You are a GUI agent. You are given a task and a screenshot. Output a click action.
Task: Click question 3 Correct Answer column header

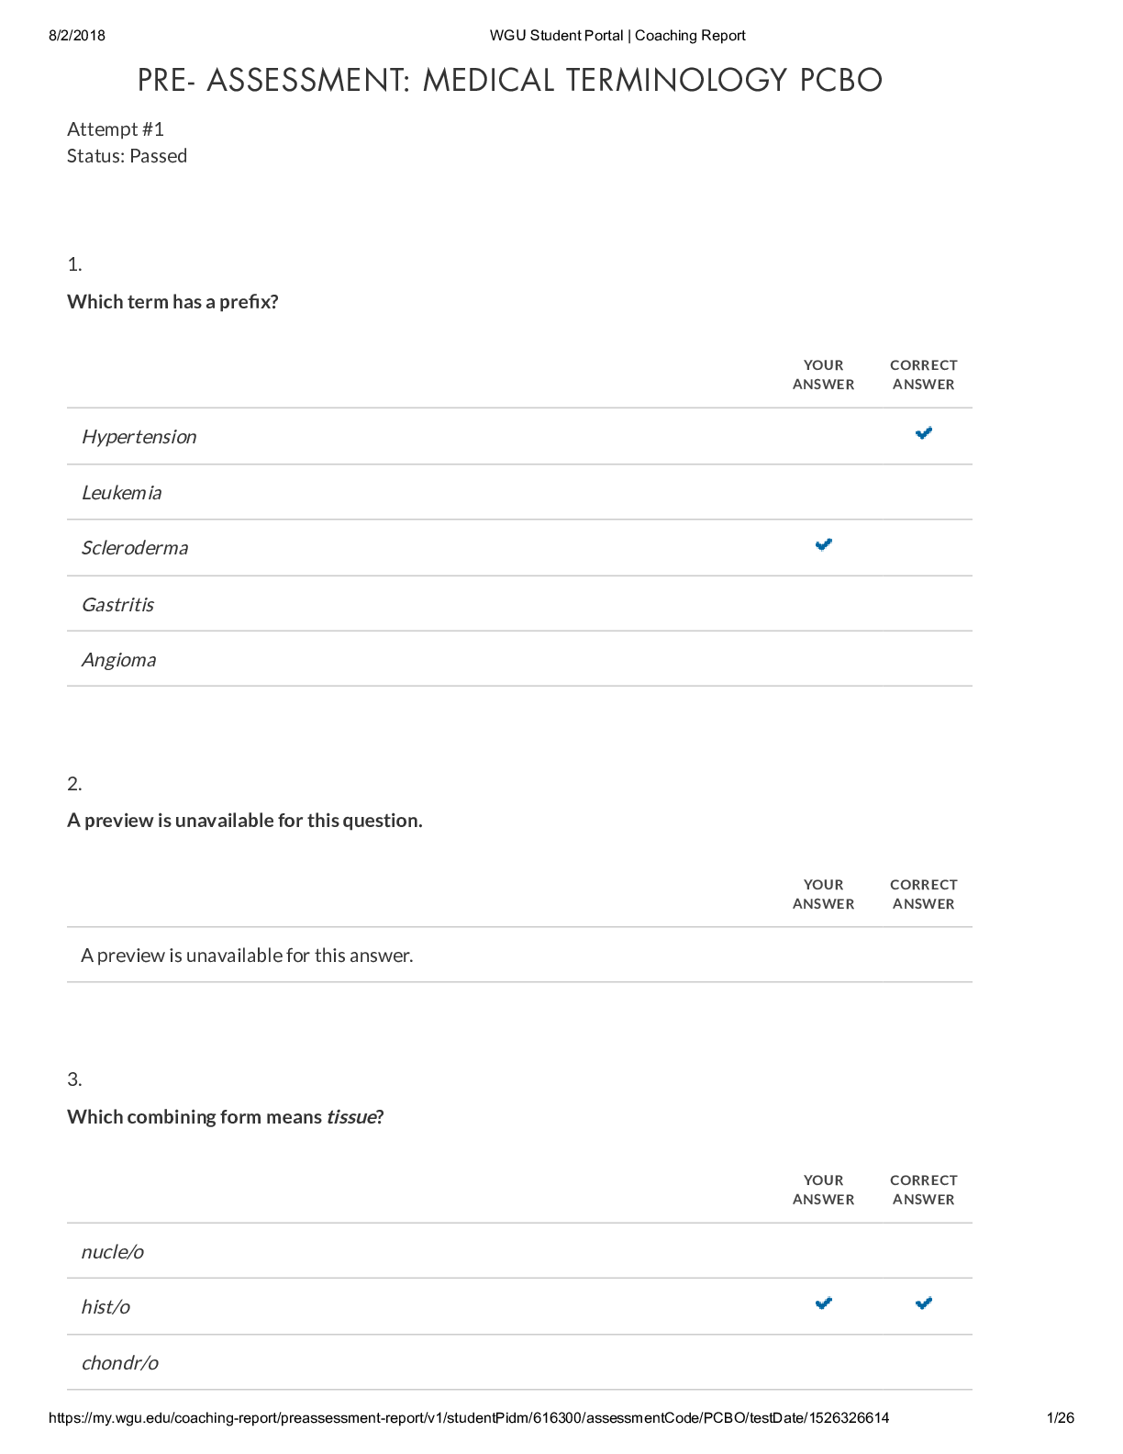[x=923, y=1190]
